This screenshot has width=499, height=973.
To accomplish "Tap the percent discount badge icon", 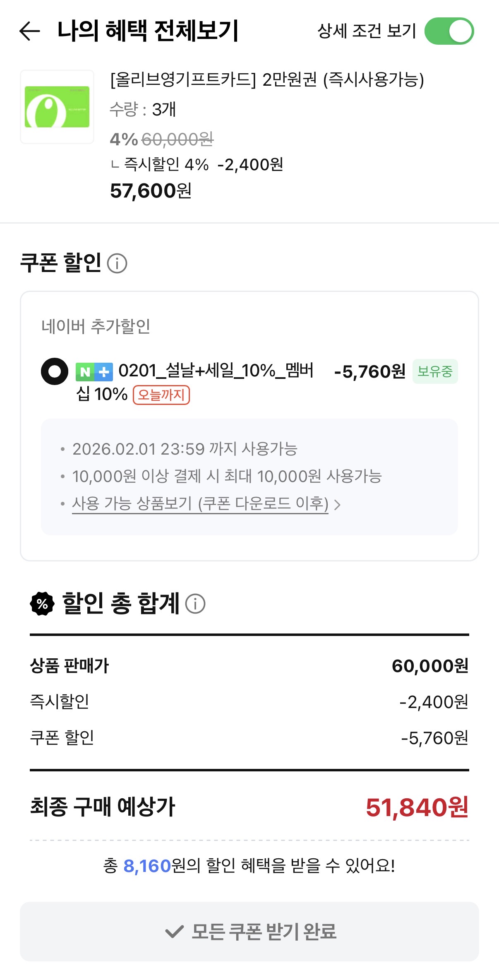I will (42, 604).
